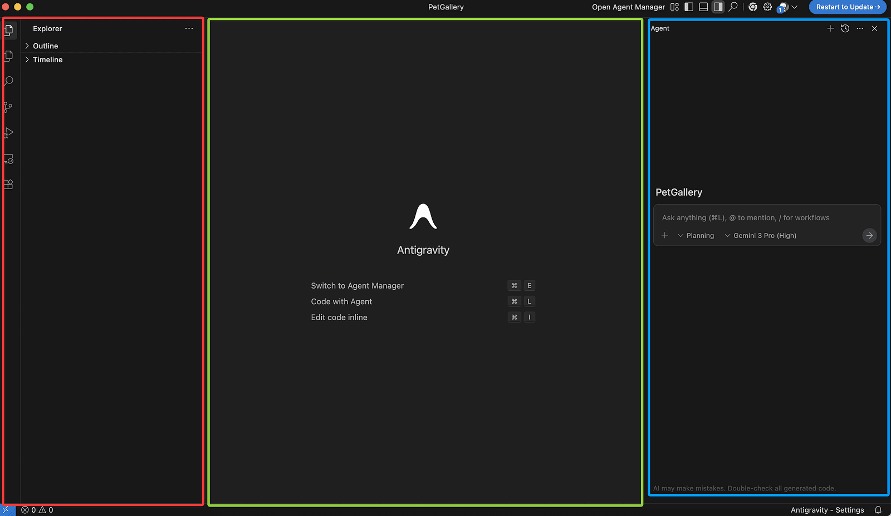This screenshot has width=891, height=516.
Task: Start a new Agent conversation with plus icon
Action: 830,28
